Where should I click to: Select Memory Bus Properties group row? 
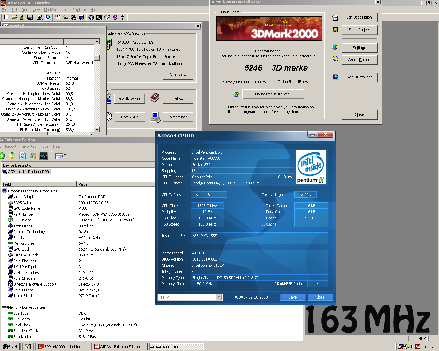[24, 307]
